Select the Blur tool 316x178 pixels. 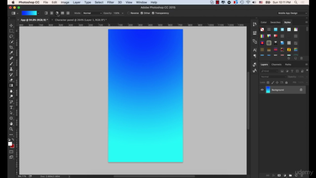pyautogui.click(x=11, y=91)
